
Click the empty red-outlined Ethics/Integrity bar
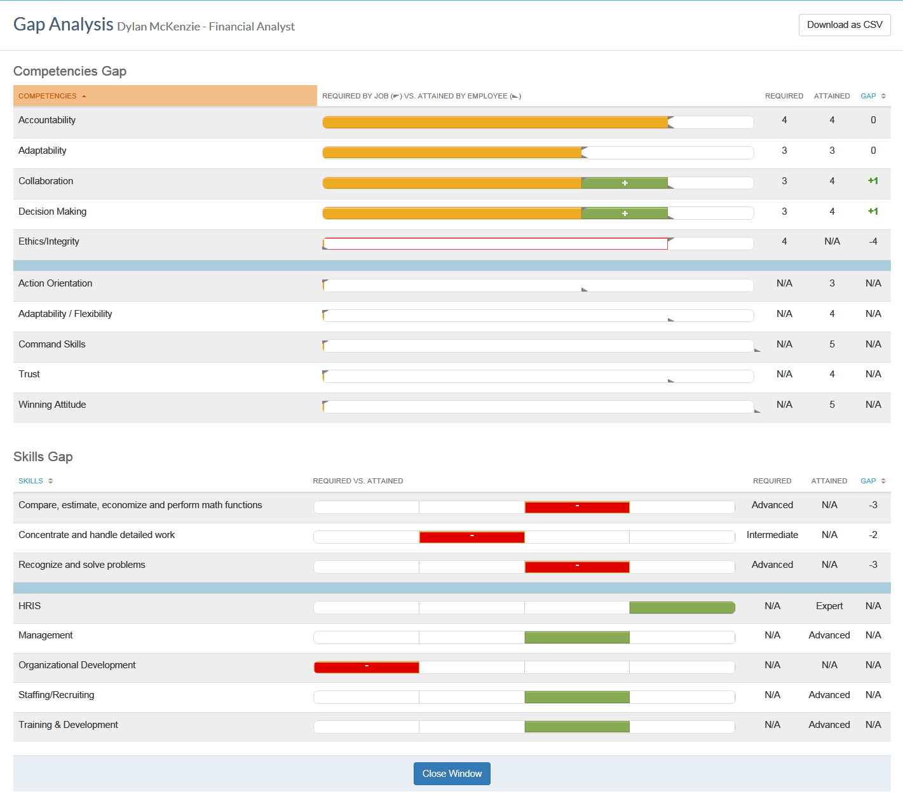(x=496, y=244)
